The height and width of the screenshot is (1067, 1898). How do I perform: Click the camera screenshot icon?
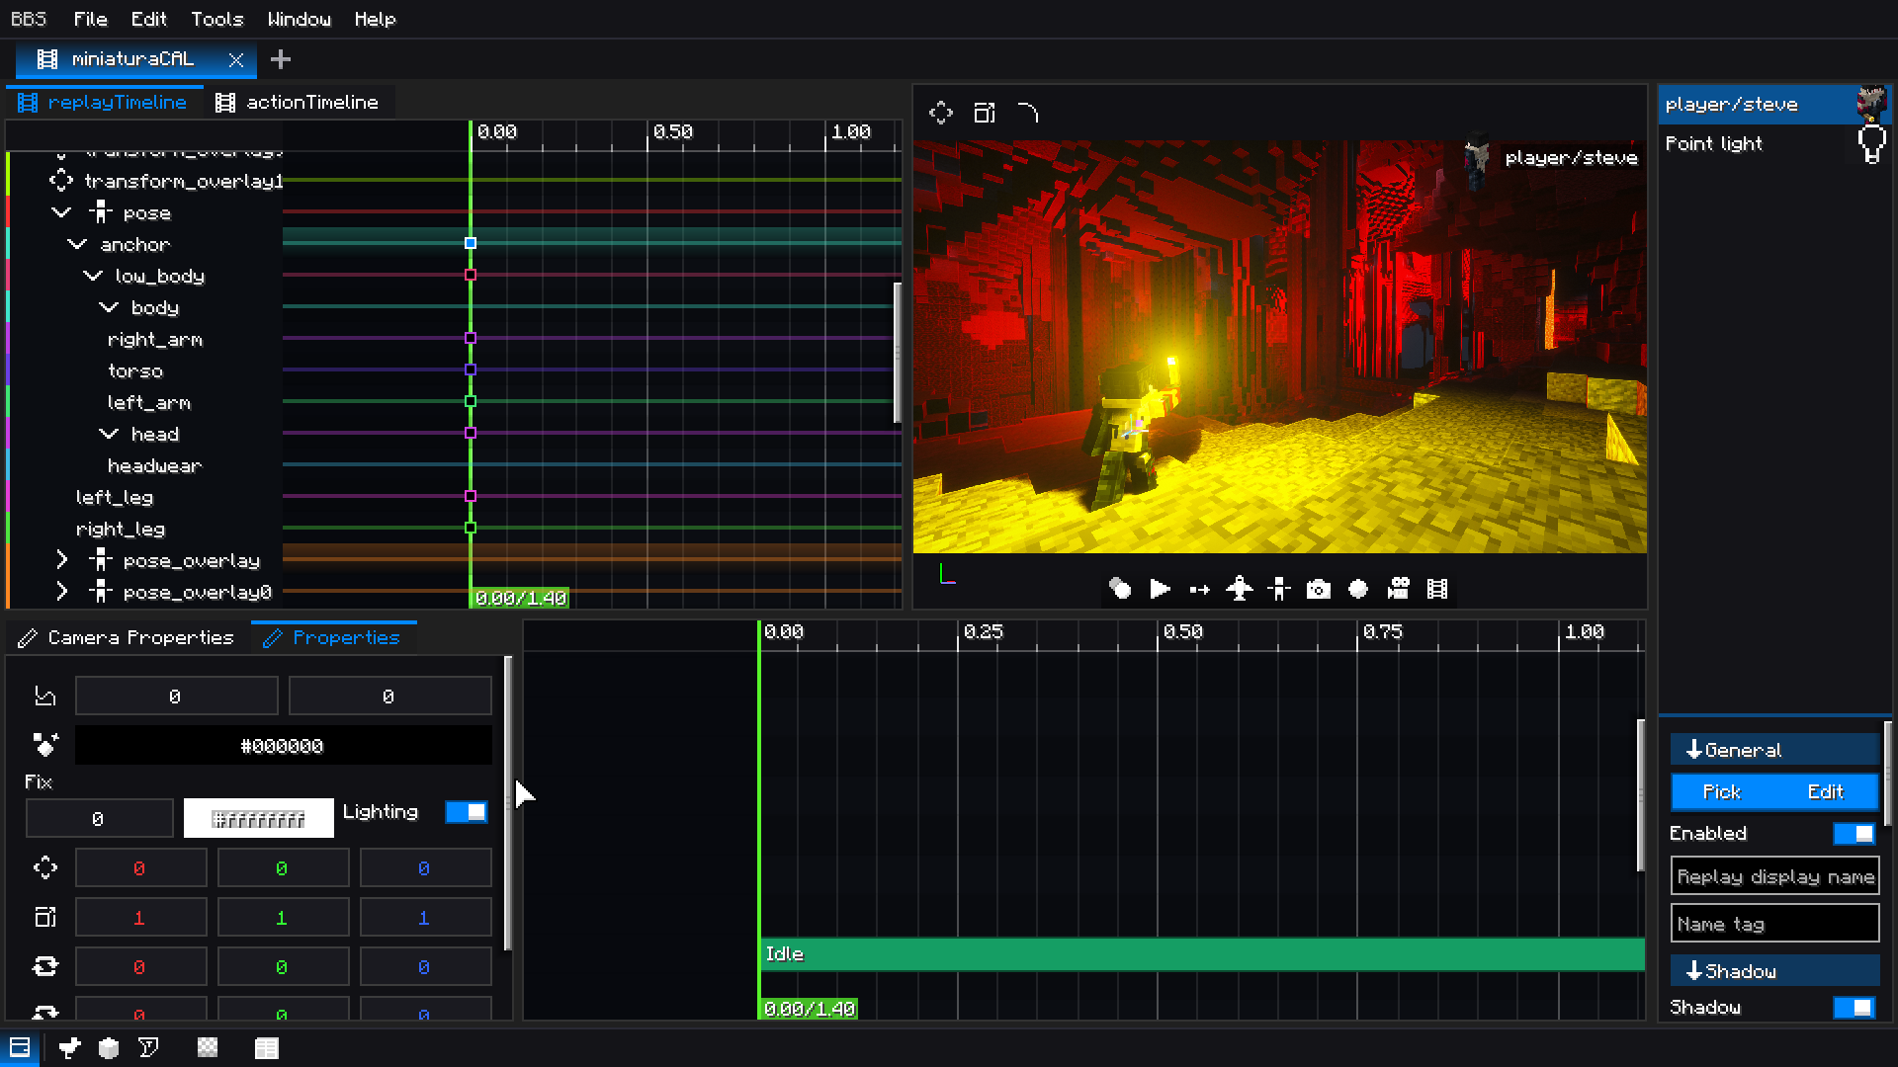1318,590
